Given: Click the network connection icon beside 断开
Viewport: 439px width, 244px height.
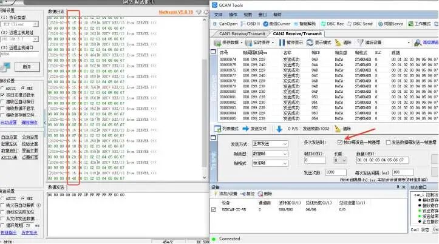Looking at the screenshot, I should point(5,67).
